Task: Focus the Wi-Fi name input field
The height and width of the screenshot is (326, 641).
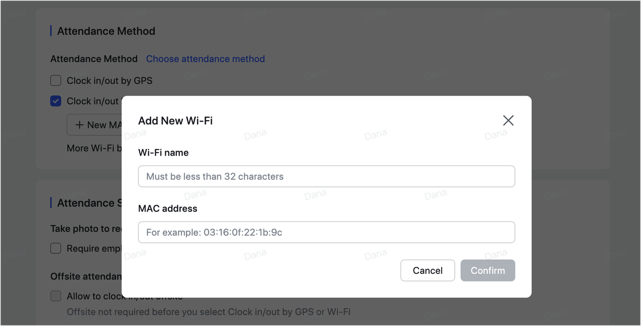Action: tap(326, 176)
